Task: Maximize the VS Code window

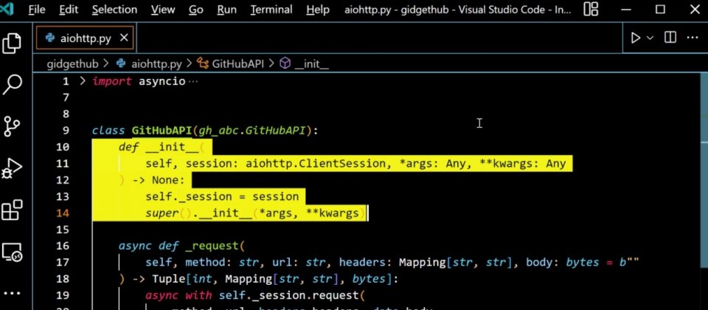Action: [661, 9]
